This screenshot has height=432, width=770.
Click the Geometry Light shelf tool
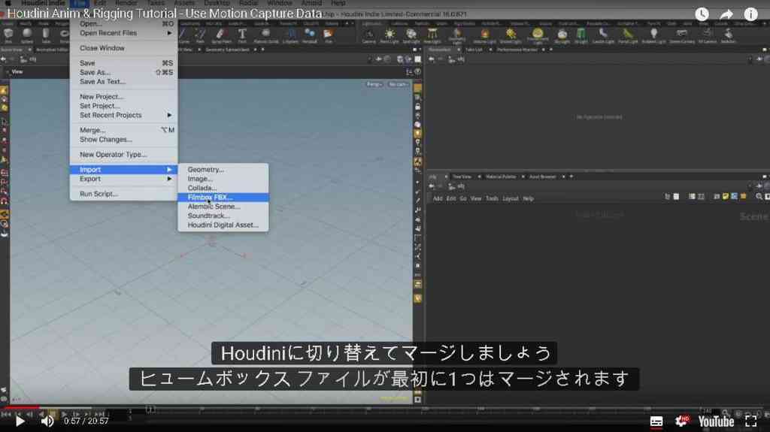point(456,35)
